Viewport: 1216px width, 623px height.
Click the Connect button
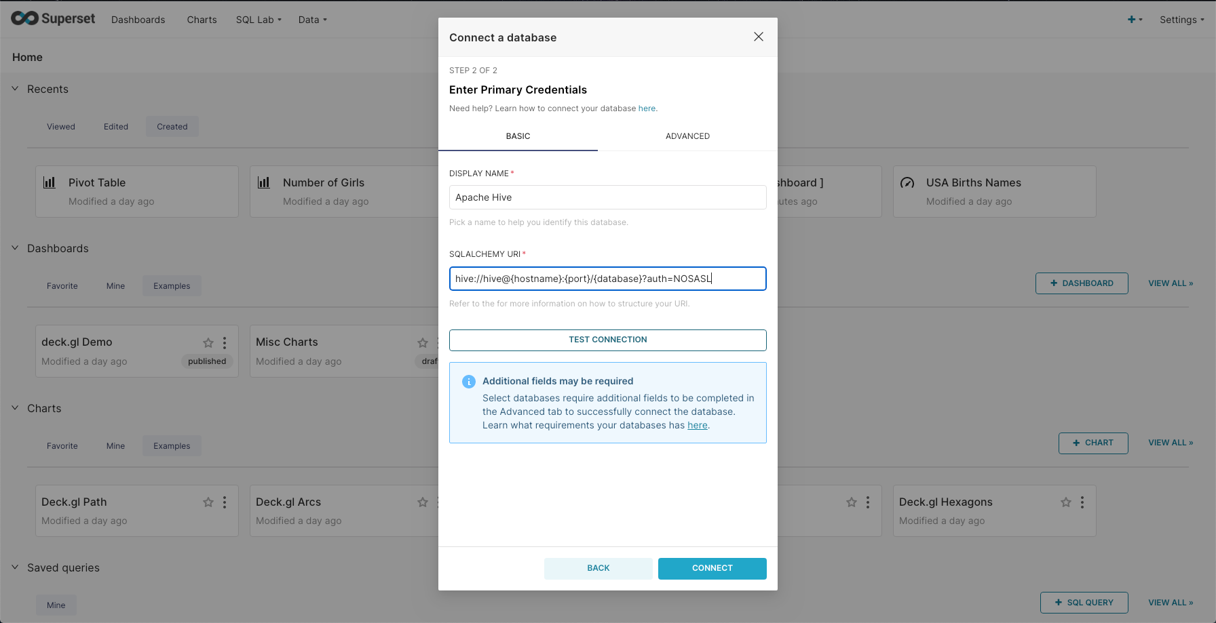pos(712,568)
